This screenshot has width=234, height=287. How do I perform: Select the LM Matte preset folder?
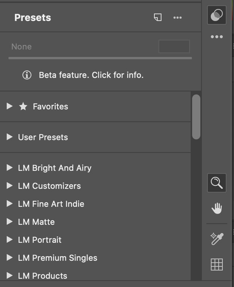[36, 222]
